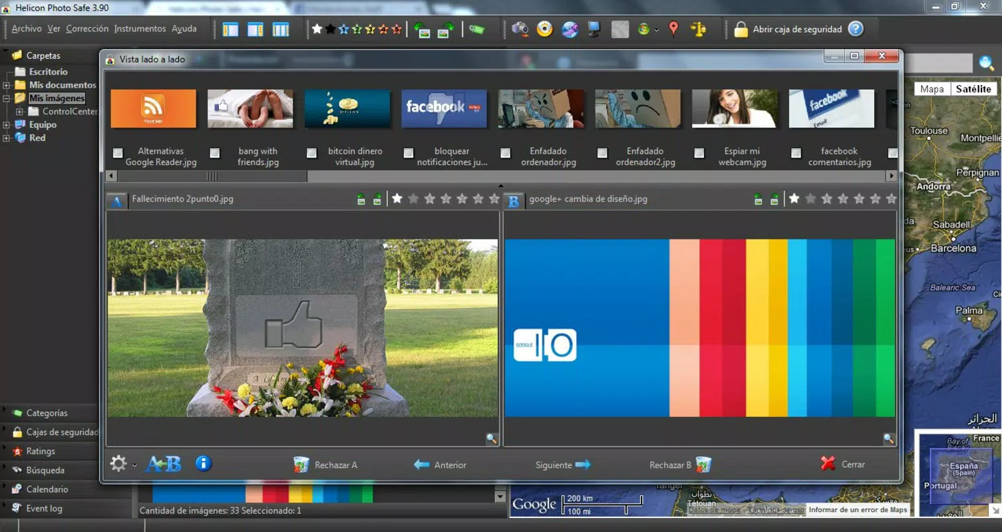1002x532 pixels.
Task: Expand the Red tree node
Action: (x=6, y=138)
